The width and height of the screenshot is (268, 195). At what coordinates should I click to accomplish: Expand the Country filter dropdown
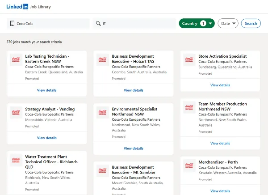[197, 23]
